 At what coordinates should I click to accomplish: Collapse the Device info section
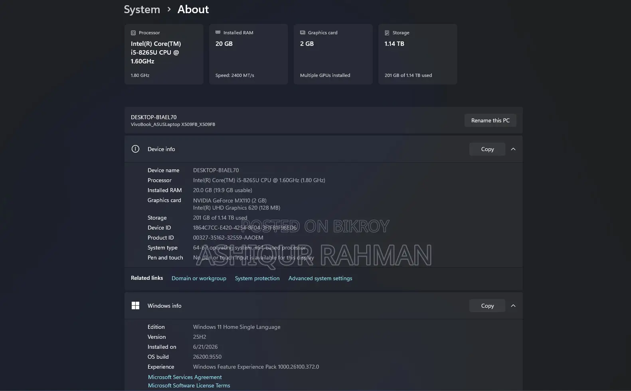(513, 149)
